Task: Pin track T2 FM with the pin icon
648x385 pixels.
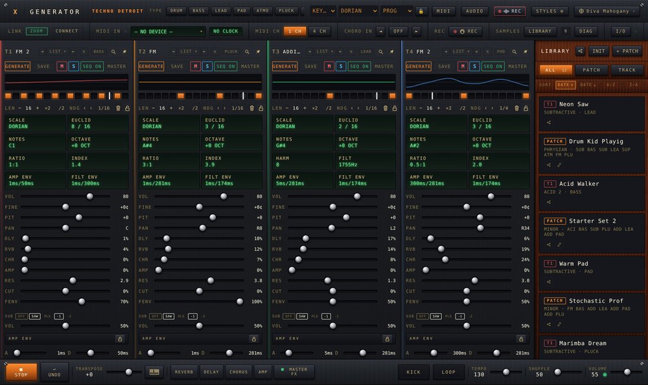Action: tap(259, 52)
